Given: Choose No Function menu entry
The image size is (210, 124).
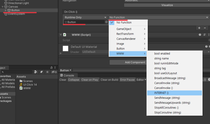Looking at the screenshot, I should 124,23.
